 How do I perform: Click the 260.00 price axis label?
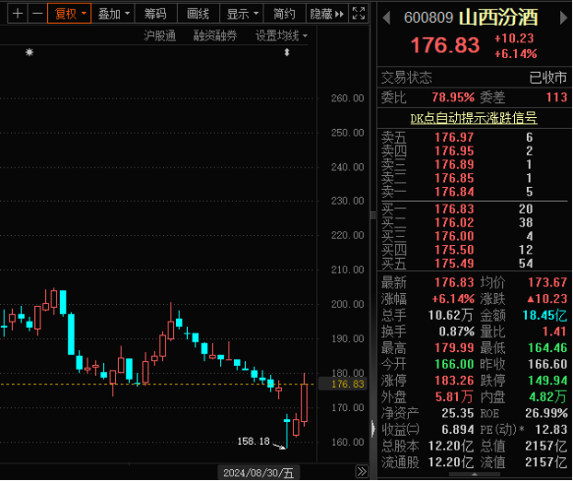coord(347,99)
